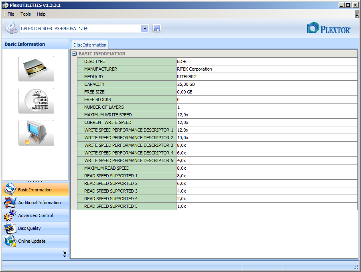Image resolution: width=361 pixels, height=272 pixels.
Task: Click the RITEKBR2 media ID value
Action: [x=267, y=77]
